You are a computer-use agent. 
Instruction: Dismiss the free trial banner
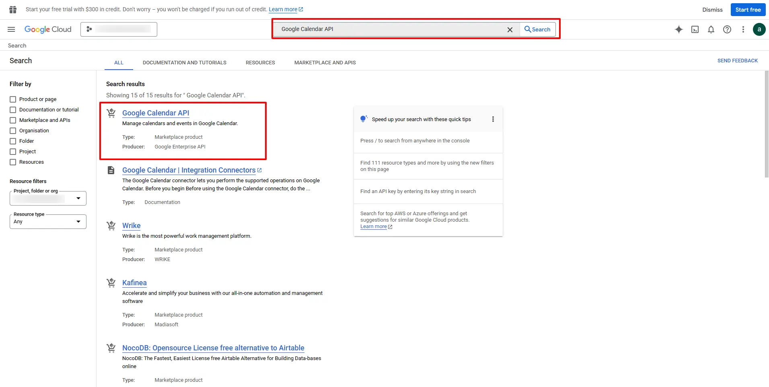point(712,10)
